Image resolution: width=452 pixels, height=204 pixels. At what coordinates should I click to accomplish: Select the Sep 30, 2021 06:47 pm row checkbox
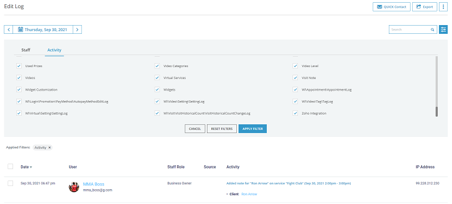coord(10,183)
